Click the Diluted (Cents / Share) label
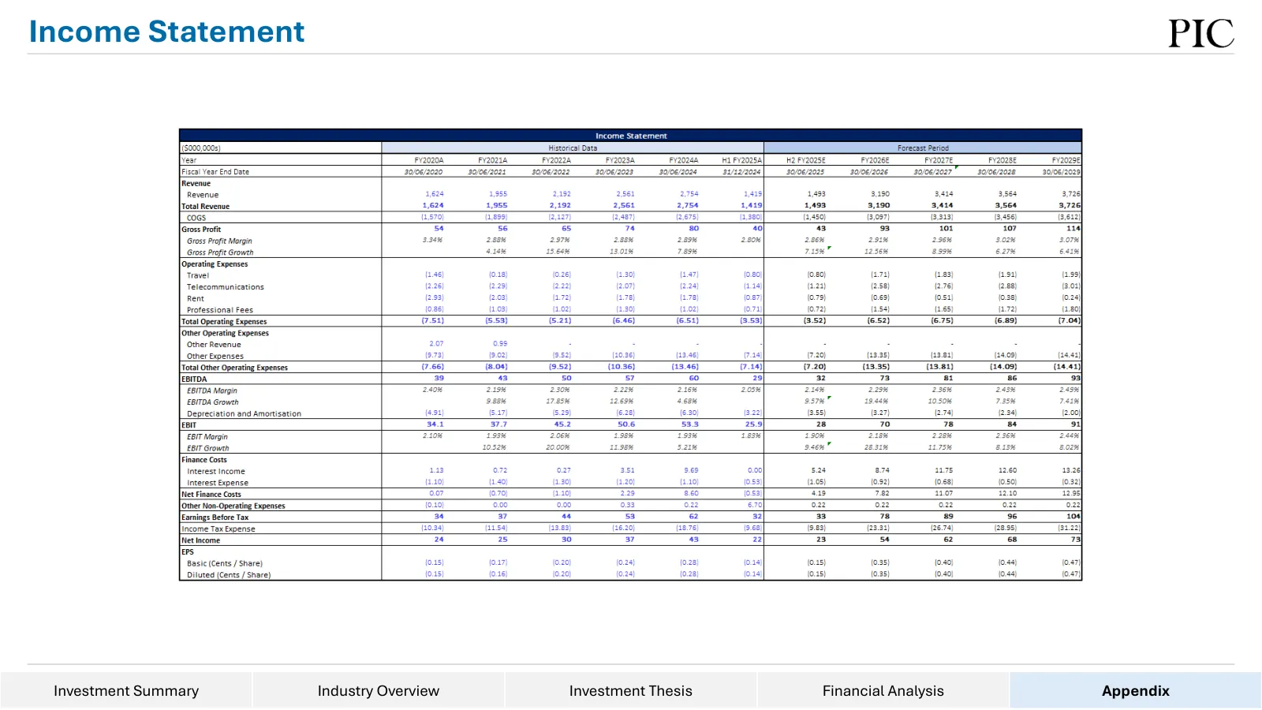 [x=229, y=575]
